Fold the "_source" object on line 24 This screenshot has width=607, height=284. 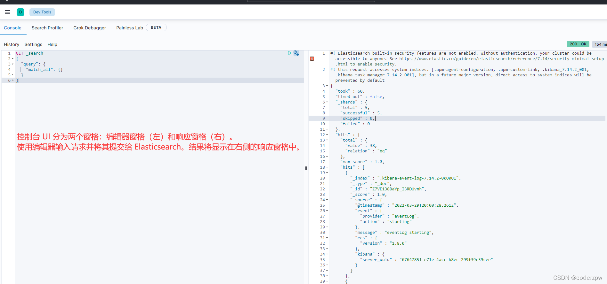(x=327, y=200)
